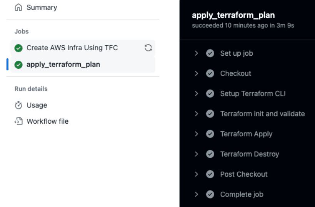Click the Workflow file code icon
315x207 pixels.
click(x=18, y=121)
